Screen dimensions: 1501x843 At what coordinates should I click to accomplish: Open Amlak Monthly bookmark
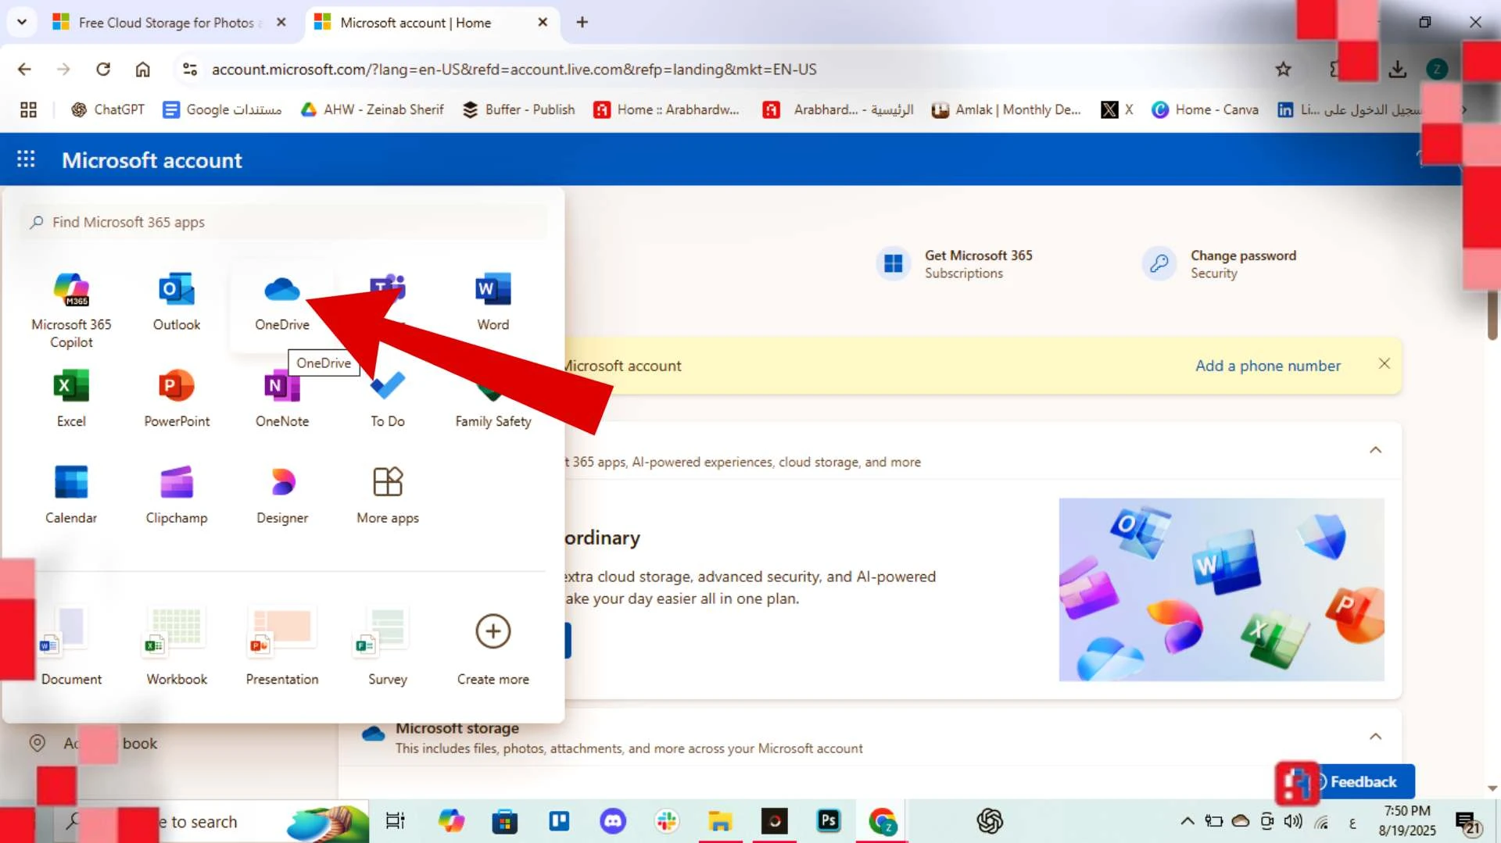click(x=1006, y=110)
